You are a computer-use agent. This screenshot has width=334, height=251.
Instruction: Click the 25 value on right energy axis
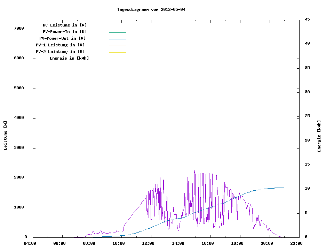[x=307, y=116]
